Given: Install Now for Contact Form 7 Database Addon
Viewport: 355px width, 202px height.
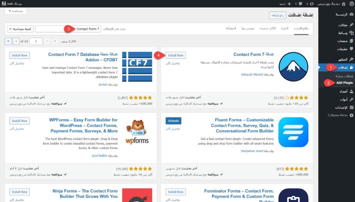Looking at the screenshot, I should tap(19, 55).
